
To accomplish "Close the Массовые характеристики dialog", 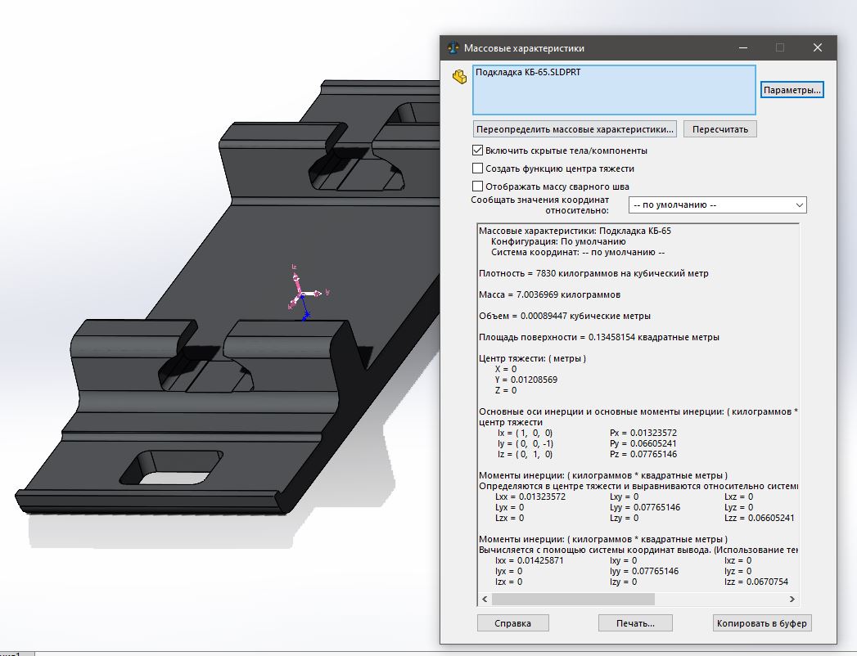I will coord(818,47).
